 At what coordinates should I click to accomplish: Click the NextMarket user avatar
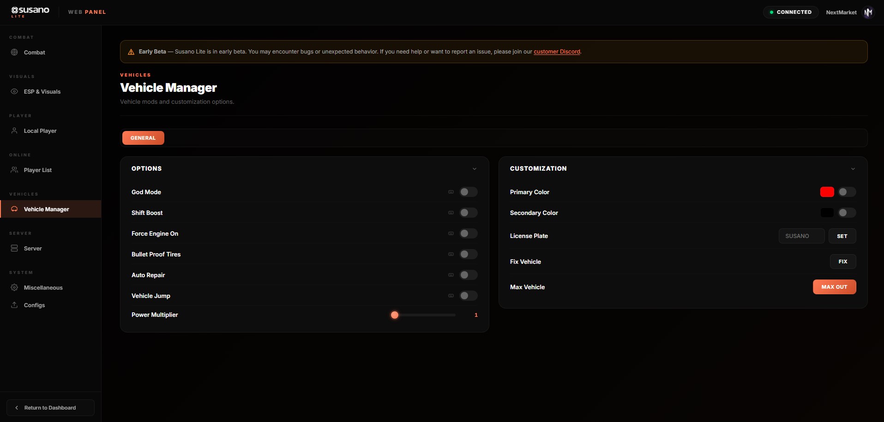(x=868, y=12)
